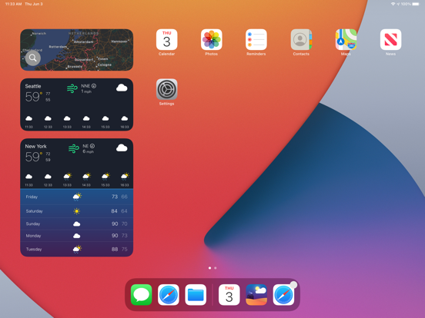The image size is (425, 318).
Task: Tap the battery indicator in status bar
Action: (x=416, y=4)
